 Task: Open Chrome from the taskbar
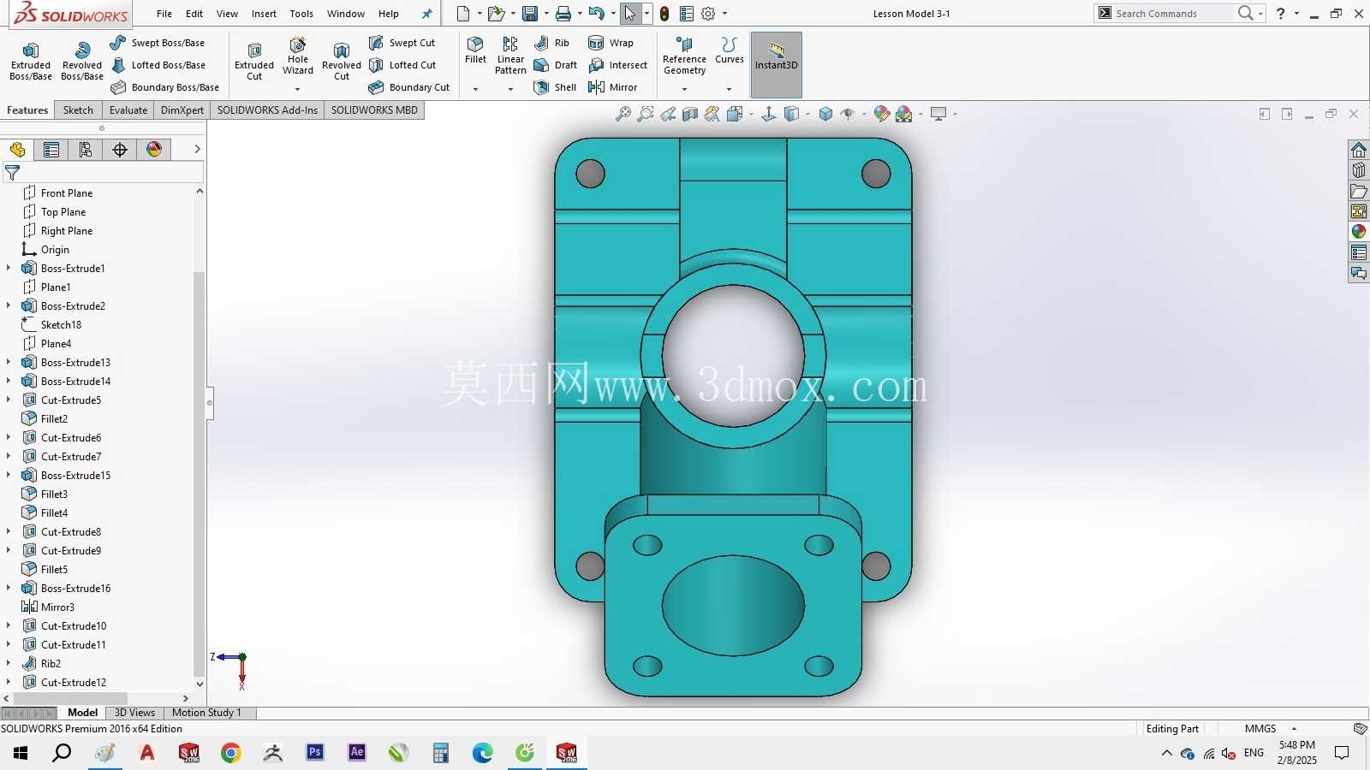coord(230,753)
